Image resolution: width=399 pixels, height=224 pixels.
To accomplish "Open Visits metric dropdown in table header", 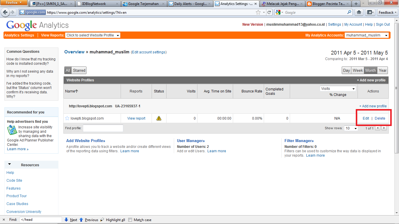I will click(338, 89).
